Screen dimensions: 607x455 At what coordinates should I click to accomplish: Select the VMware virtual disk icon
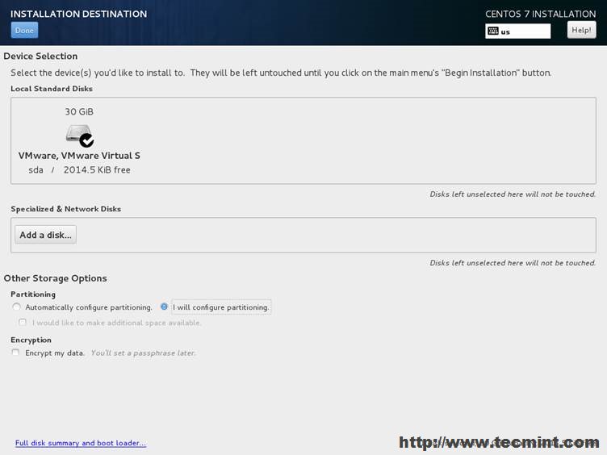[79, 135]
